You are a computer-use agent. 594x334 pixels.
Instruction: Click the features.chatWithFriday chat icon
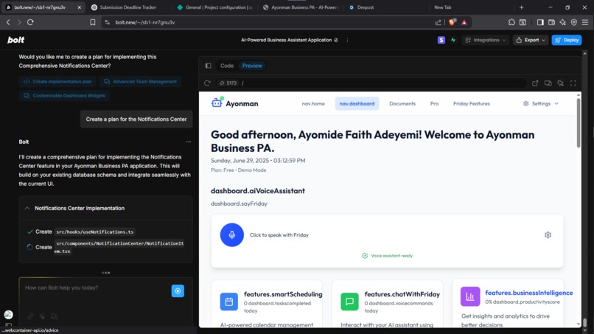[349, 302]
